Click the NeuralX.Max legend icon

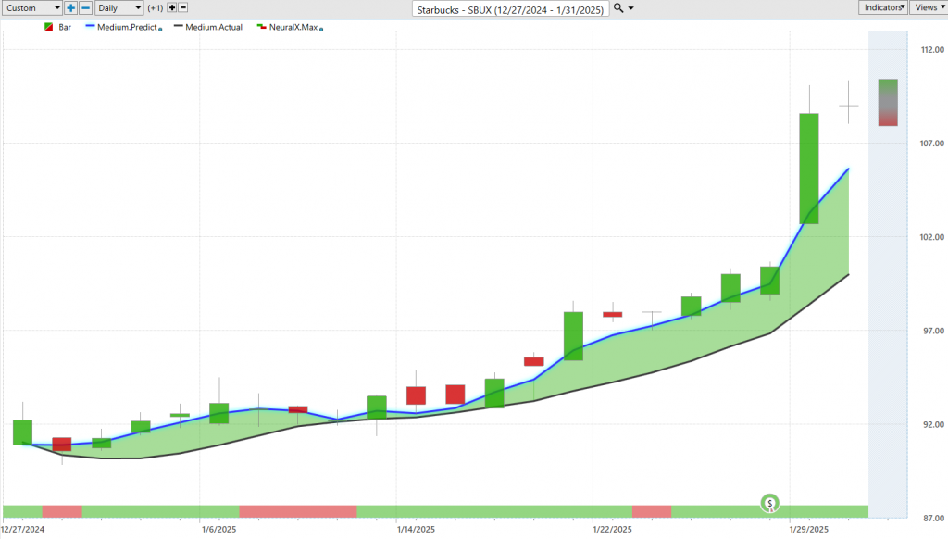(x=263, y=28)
